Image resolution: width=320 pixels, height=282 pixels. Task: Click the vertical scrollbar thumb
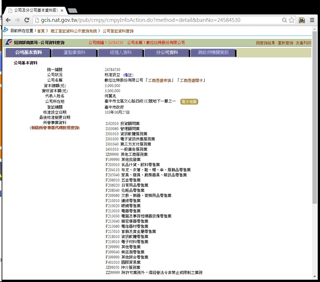pyautogui.click(x=315, y=117)
